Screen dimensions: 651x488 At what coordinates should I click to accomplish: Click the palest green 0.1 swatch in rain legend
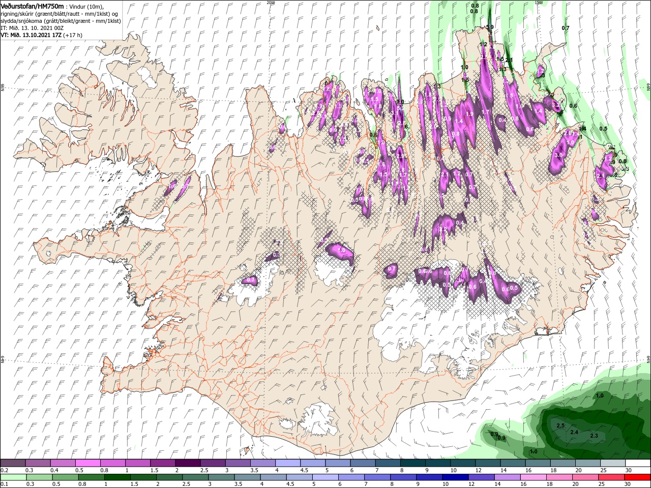click(x=13, y=477)
